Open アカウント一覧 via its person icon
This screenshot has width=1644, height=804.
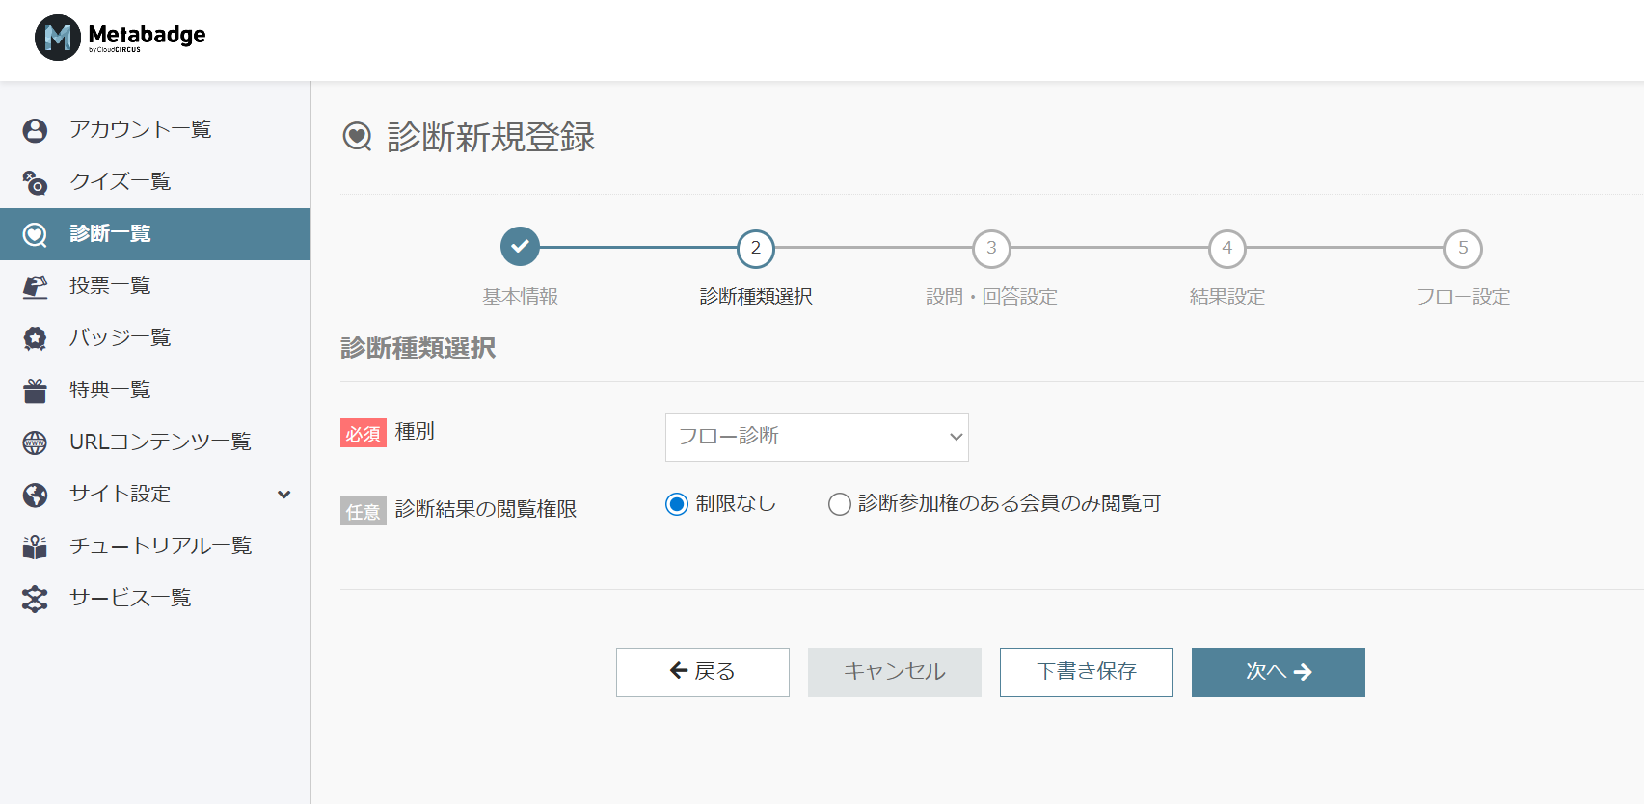pyautogui.click(x=36, y=130)
